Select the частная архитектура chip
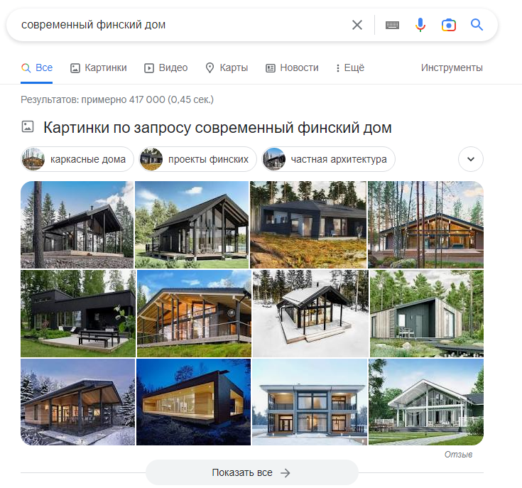This screenshot has width=522, height=488. (329, 159)
